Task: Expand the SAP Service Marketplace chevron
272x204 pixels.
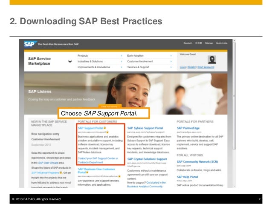Action: click(x=70, y=61)
